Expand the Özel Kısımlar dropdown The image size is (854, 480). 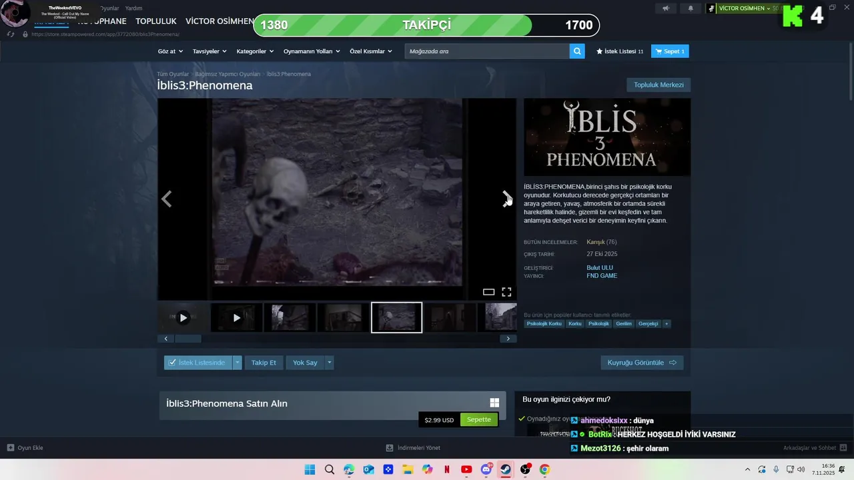tap(371, 51)
